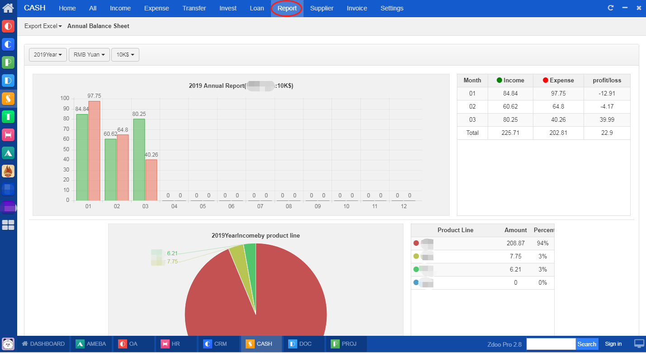Open the Transfer menu
Screen dimensions: 646x353
pyautogui.click(x=194, y=8)
